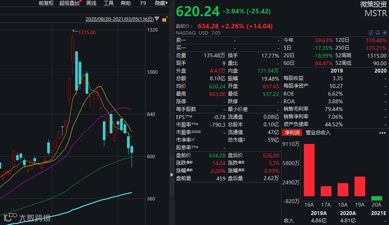
Task: Select the 19A net profit bar
Action: (360, 187)
